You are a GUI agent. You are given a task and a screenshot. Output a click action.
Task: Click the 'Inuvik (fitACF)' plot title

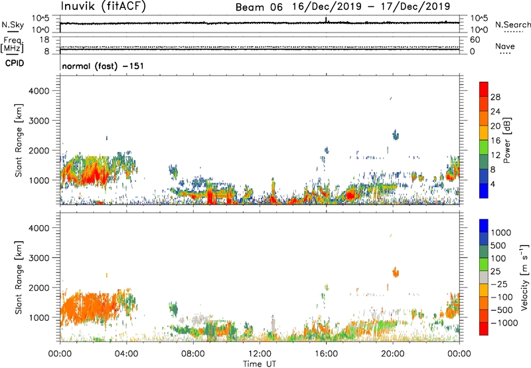[104, 7]
